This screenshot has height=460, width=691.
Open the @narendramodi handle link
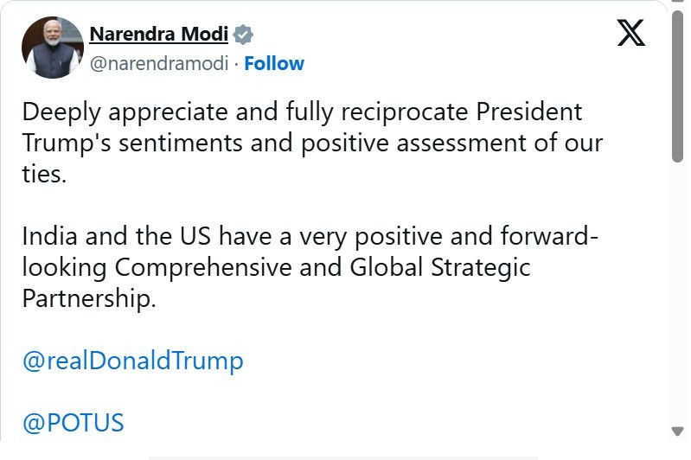pyautogui.click(x=162, y=63)
